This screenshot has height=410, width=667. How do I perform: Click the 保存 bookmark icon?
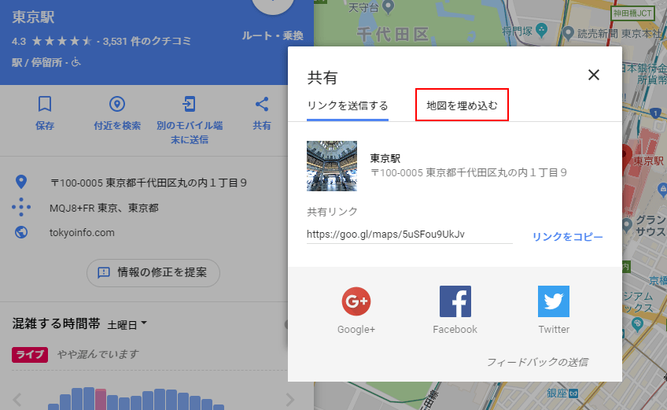pyautogui.click(x=45, y=104)
